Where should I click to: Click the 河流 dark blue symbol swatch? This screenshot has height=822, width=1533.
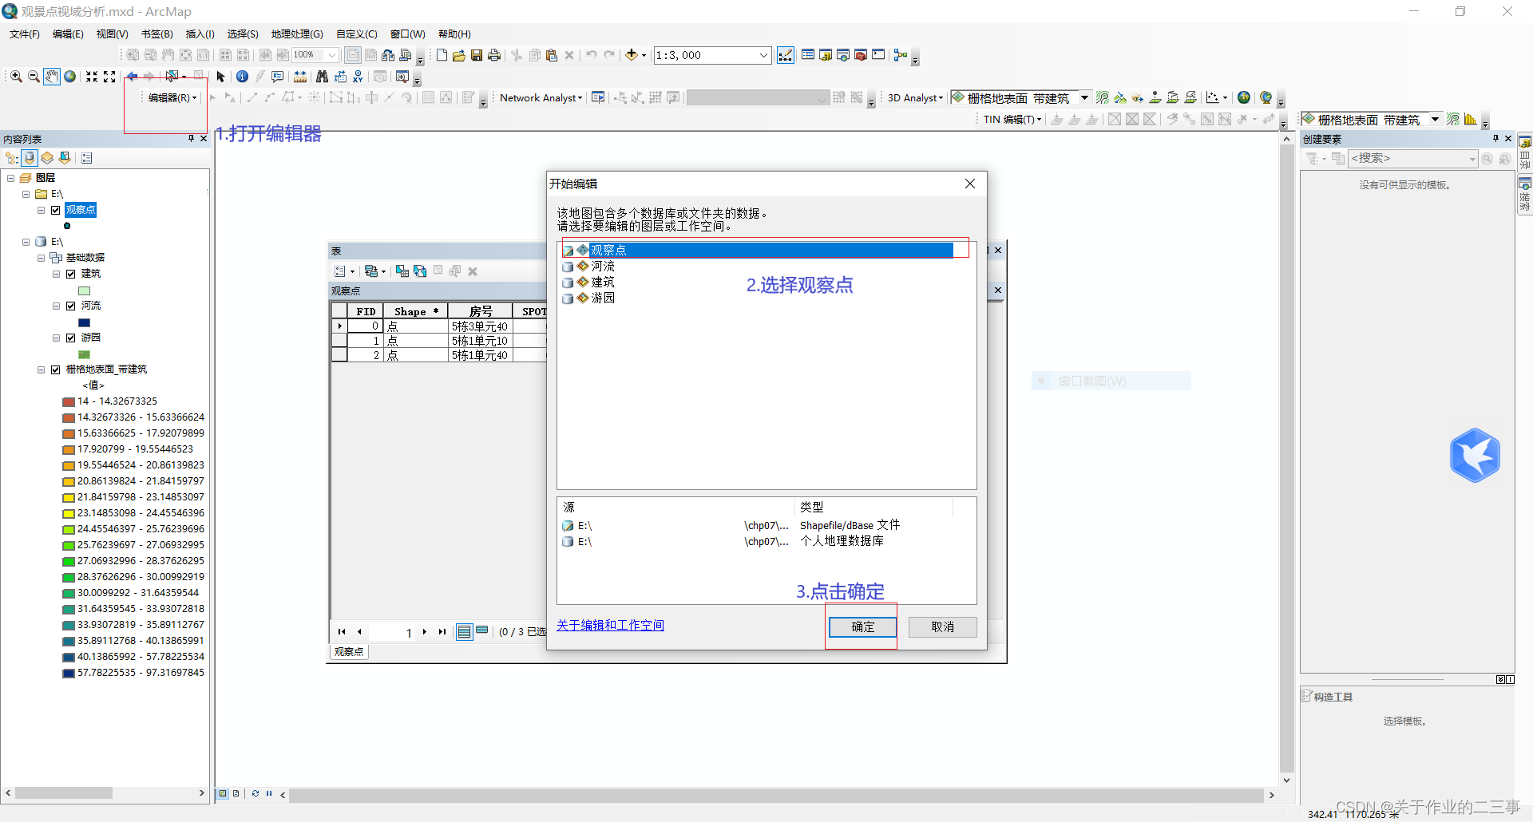[x=85, y=322]
